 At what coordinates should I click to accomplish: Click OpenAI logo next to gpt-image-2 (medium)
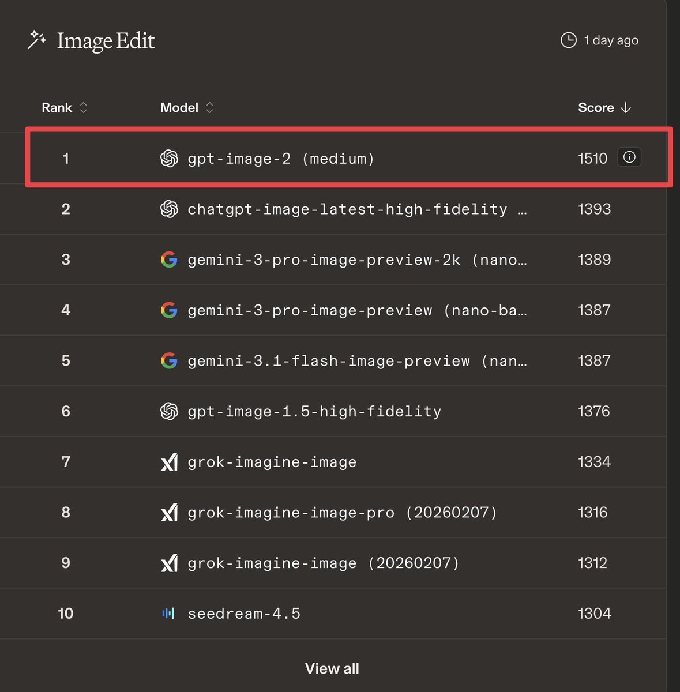(x=169, y=159)
